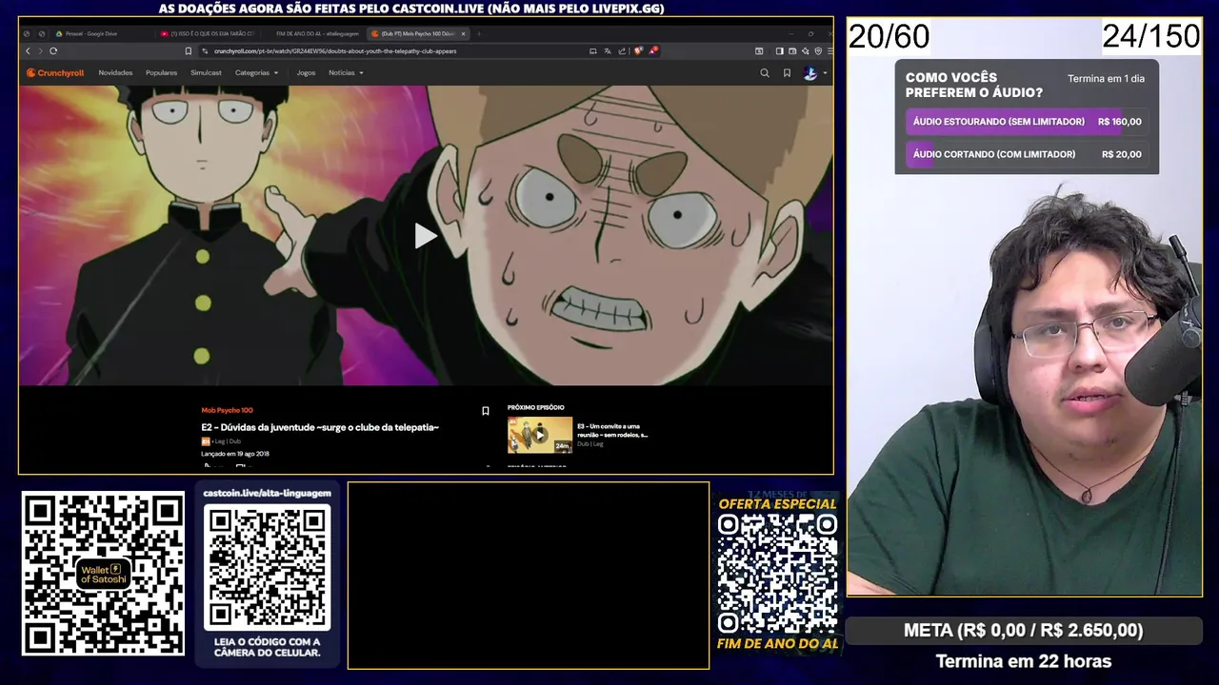Viewport: 1219px width, 685px height.
Task: Click poll title 'COMO VOCÊS PREFEREM O ÁUDIO?'
Action: click(974, 86)
